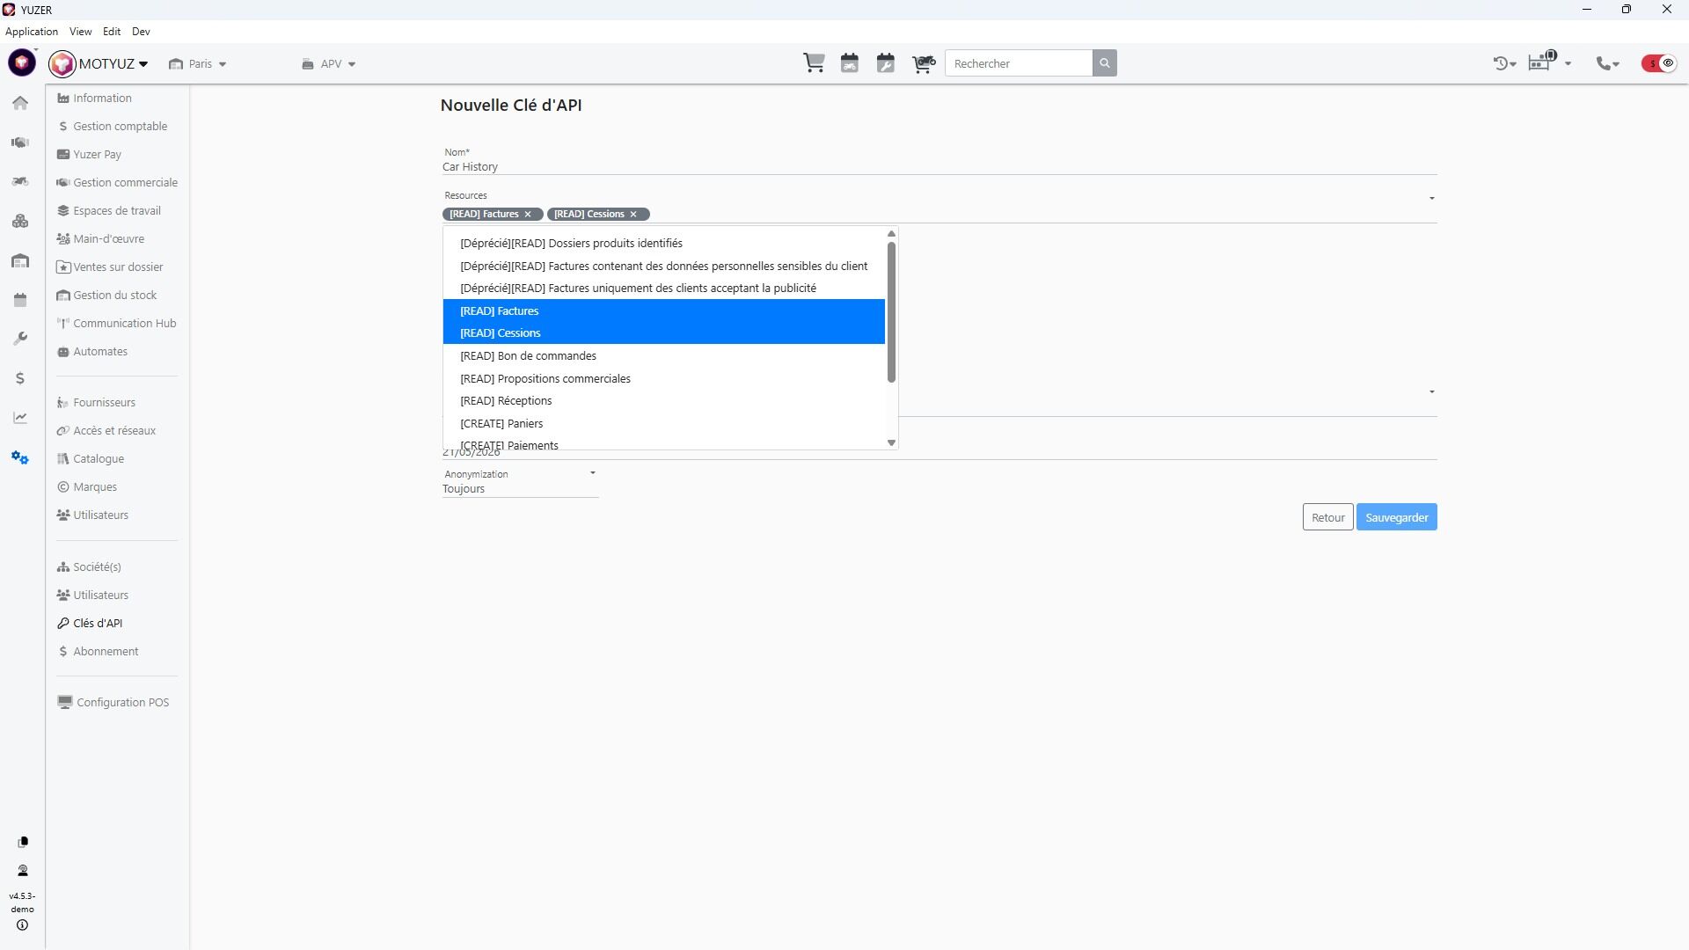Image resolution: width=1689 pixels, height=950 pixels.
Task: Click the Retour button
Action: pyautogui.click(x=1327, y=517)
